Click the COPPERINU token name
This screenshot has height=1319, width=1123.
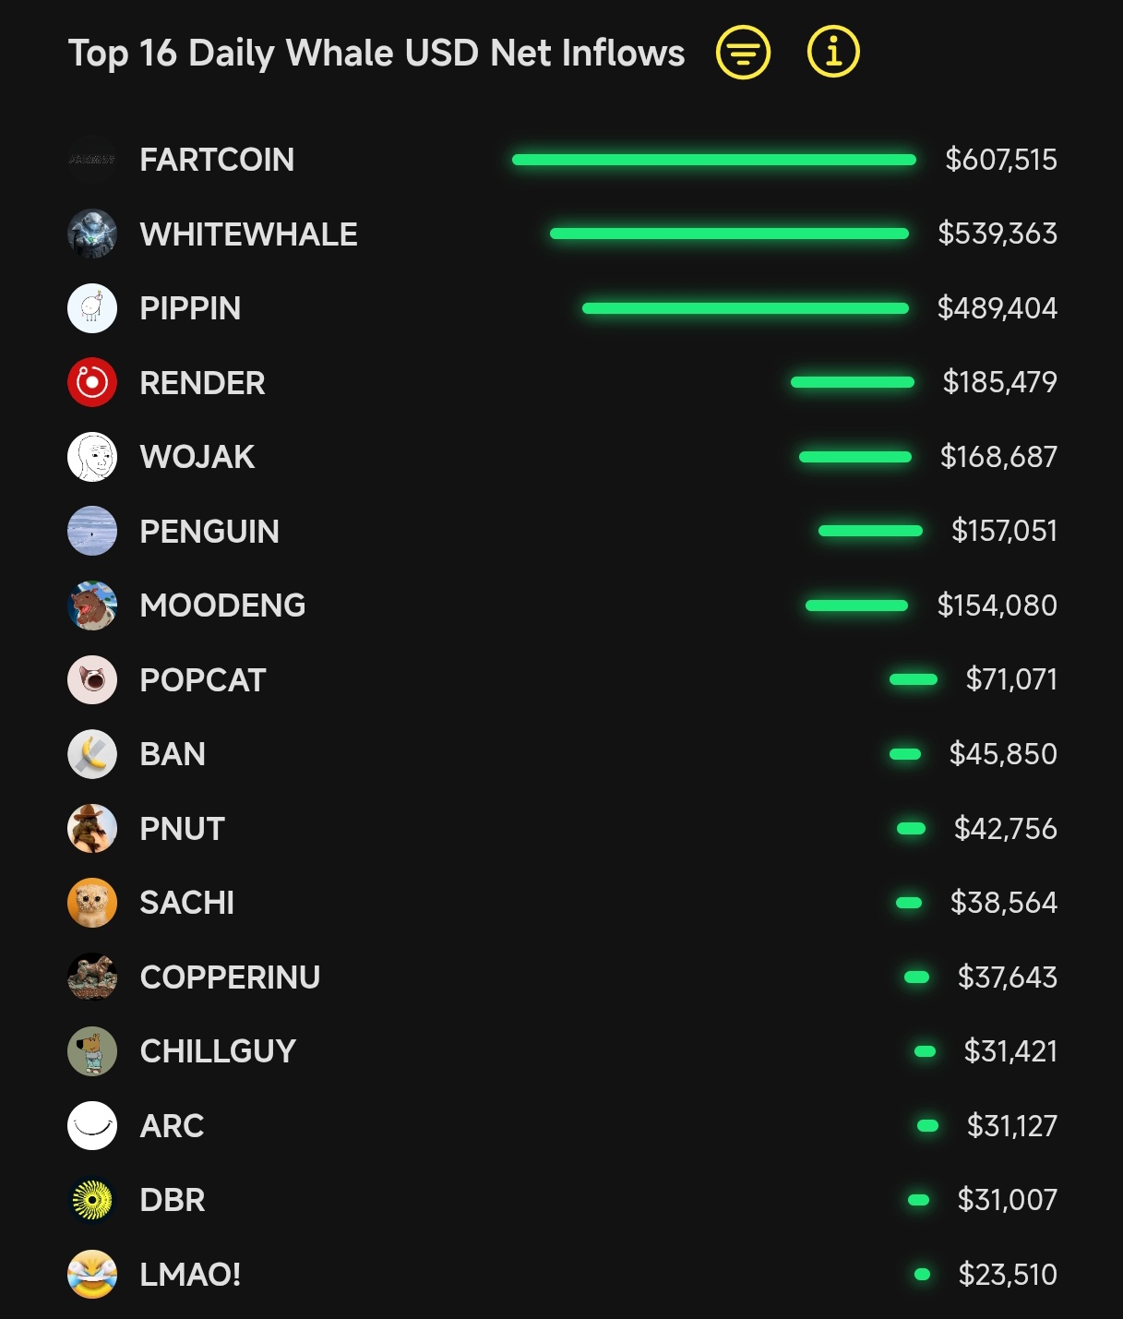coord(230,977)
